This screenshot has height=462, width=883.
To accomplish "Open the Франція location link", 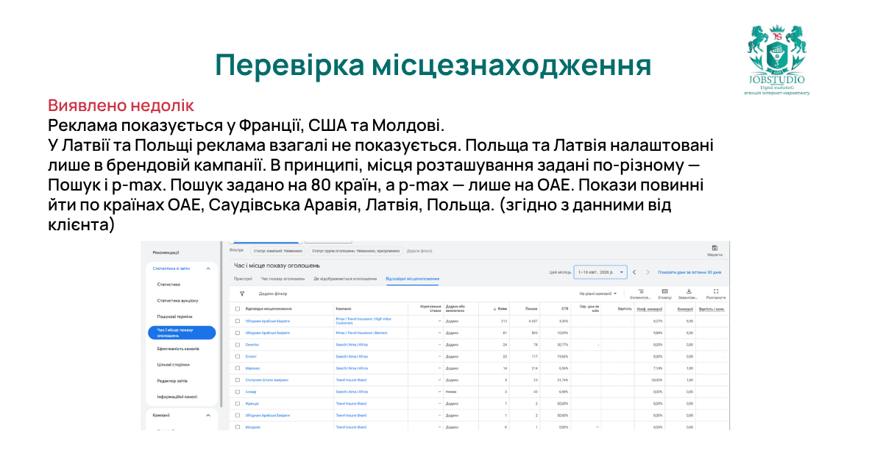I will [252, 403].
